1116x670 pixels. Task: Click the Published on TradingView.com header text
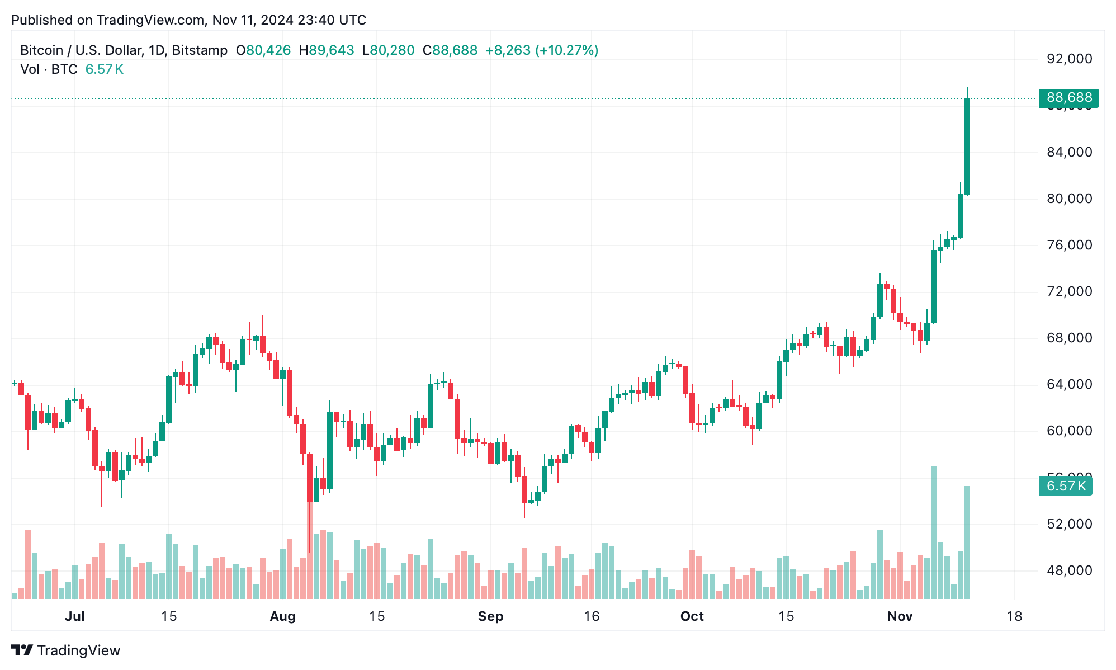tap(189, 20)
